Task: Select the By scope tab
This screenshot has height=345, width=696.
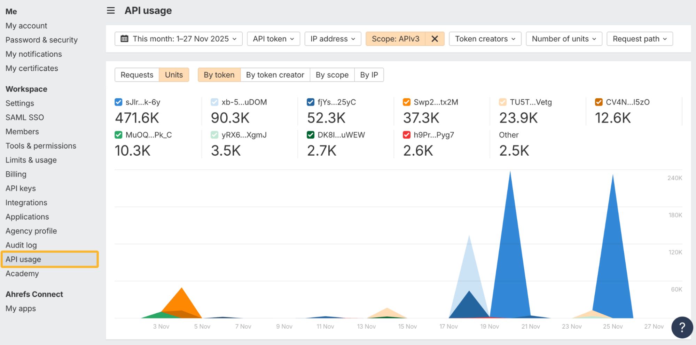Action: 332,75
